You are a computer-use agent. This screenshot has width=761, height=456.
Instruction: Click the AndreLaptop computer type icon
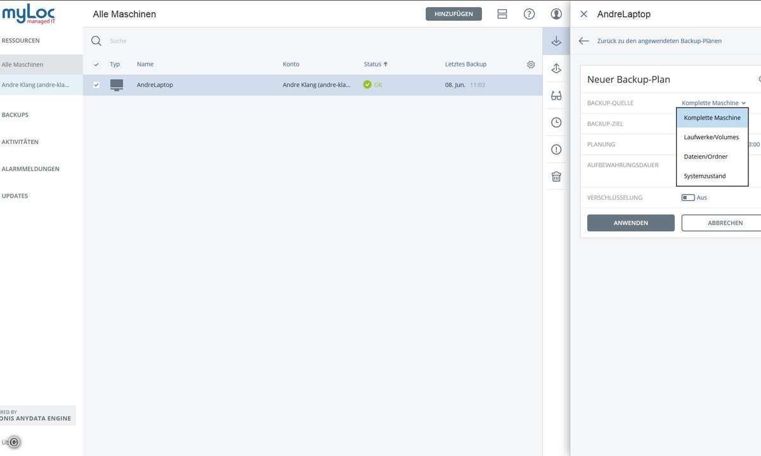(x=117, y=85)
